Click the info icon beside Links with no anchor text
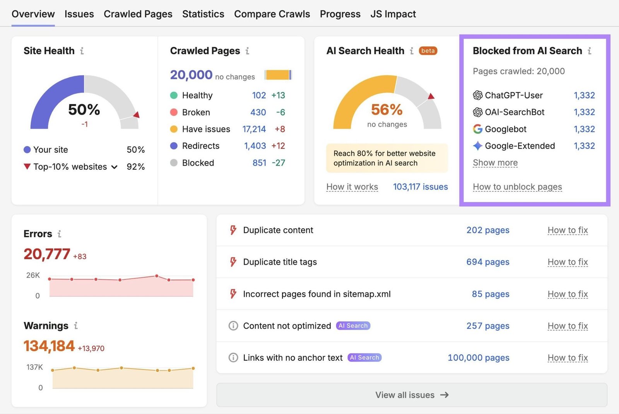The image size is (619, 414). tap(233, 358)
